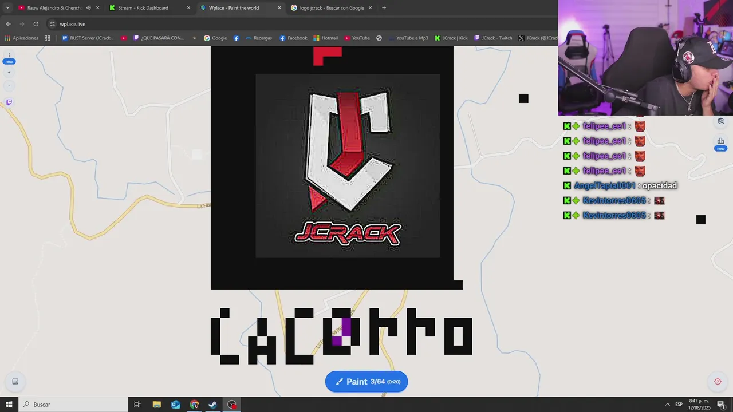Open RUST Server (JCrack bookmark
This screenshot has width=733, height=412.
pos(87,38)
